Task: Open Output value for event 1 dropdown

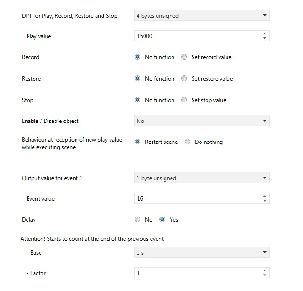Action: point(201,178)
